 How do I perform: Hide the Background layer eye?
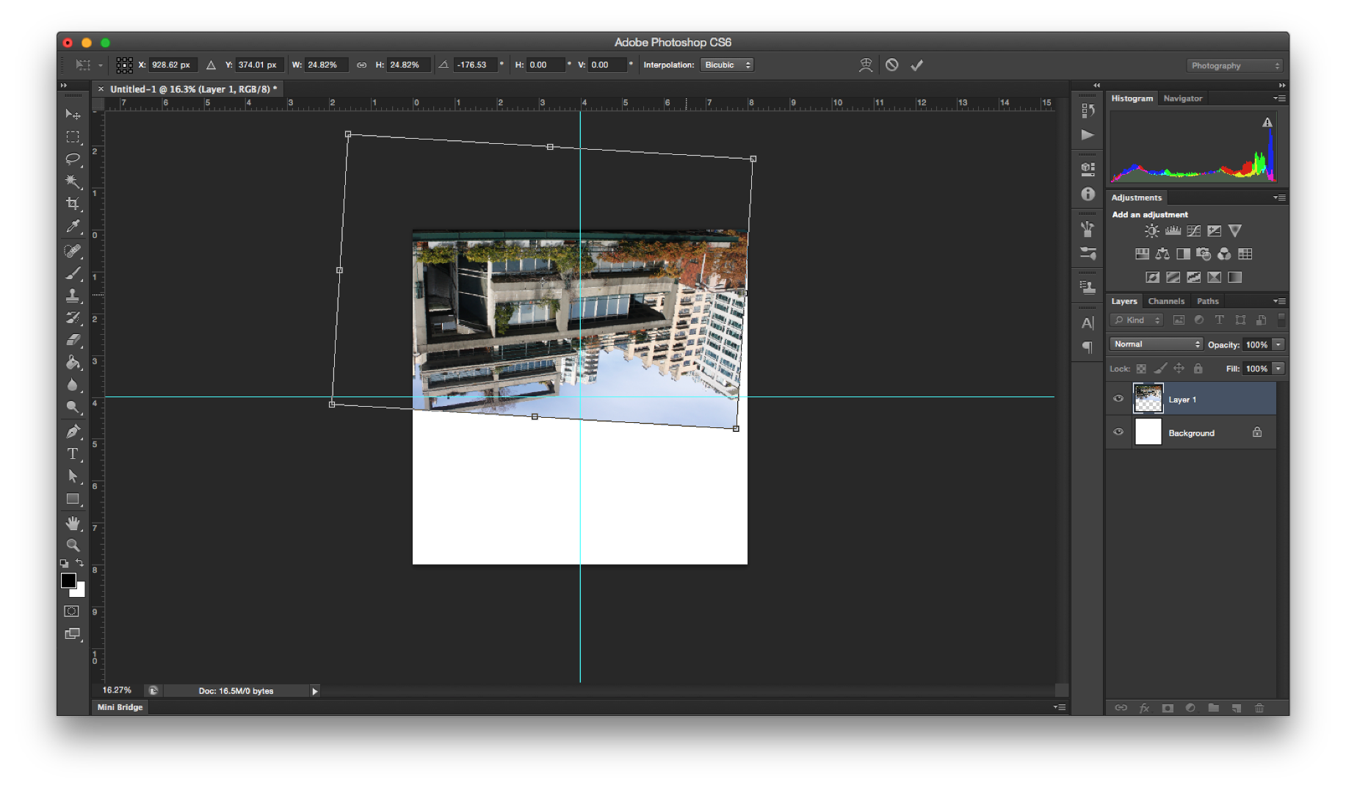(x=1118, y=432)
